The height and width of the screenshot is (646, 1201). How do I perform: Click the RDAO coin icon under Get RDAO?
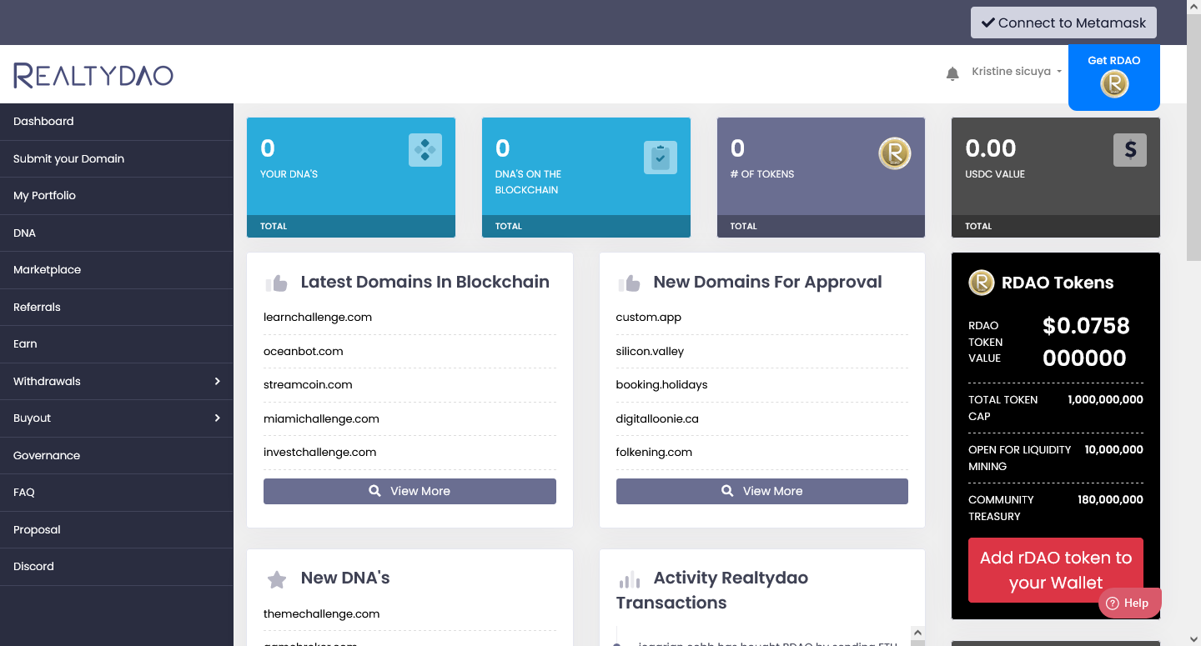pyautogui.click(x=1114, y=83)
